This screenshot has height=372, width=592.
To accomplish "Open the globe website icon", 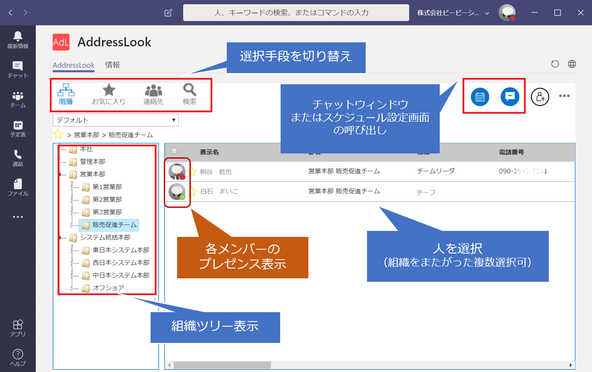I will [572, 64].
